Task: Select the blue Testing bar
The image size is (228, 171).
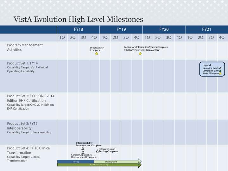Action: (x=76, y=161)
